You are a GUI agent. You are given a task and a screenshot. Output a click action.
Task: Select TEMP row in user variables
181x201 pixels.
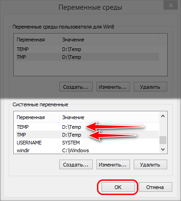pos(86,49)
